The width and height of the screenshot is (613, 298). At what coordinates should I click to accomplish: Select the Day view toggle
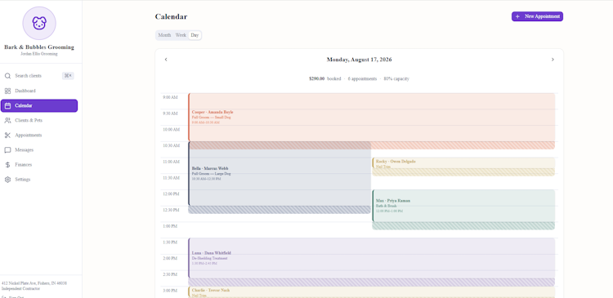click(x=195, y=35)
